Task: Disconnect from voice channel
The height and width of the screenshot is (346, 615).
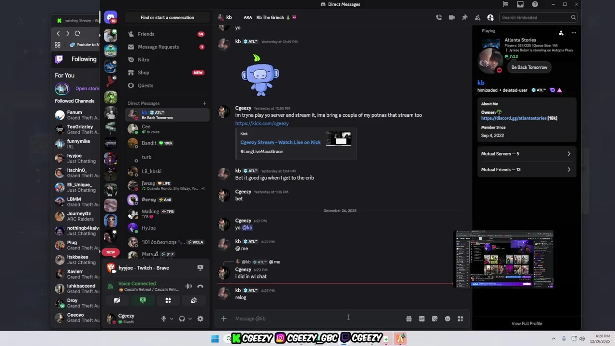Action: pyautogui.click(x=200, y=286)
